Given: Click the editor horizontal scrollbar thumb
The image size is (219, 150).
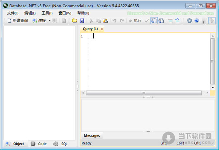Looking at the screenshot, I should (144, 93).
